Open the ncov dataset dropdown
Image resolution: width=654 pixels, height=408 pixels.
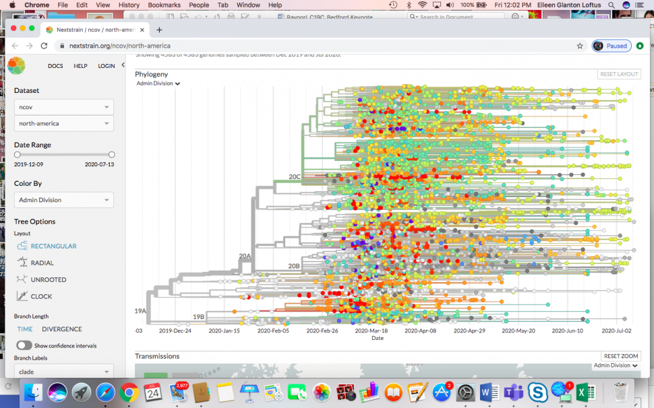(64, 107)
